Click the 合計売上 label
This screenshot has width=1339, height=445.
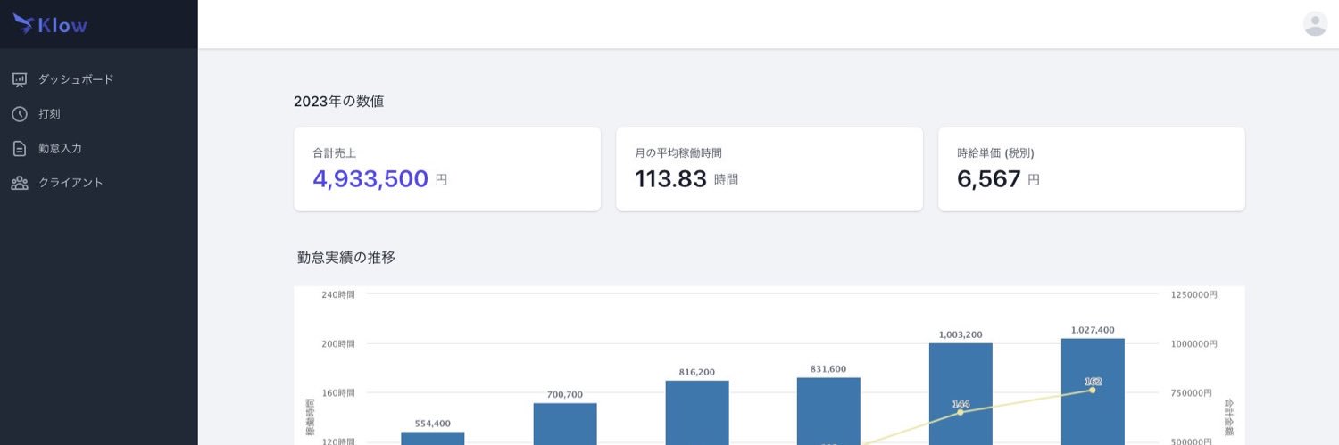tap(335, 153)
